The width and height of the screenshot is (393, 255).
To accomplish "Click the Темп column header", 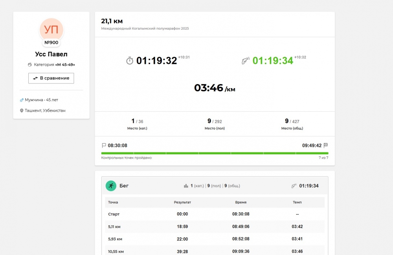I will (297, 202).
